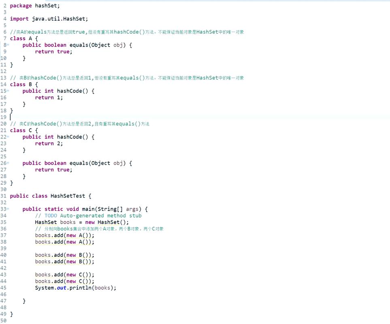Click 'books.add(new C());' on line 43
390x324 pixels.
[65, 275]
